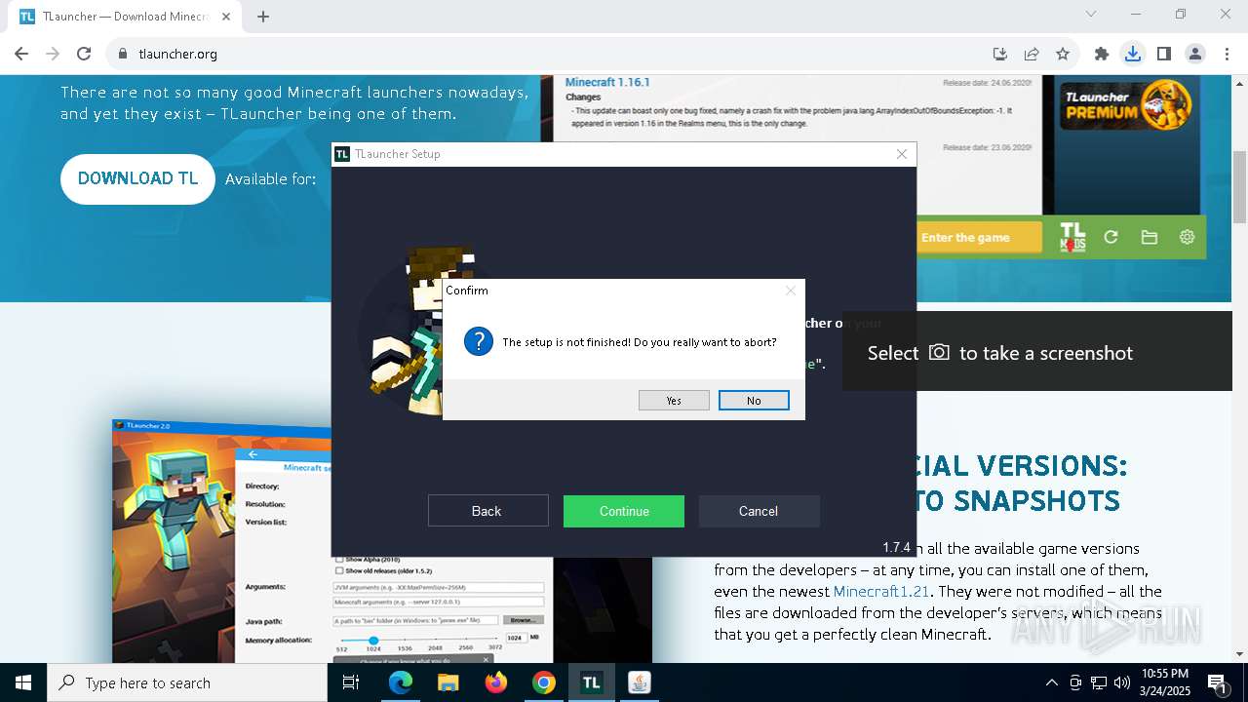Open the notification center icon
Screen dimensions: 1248x702
click(x=1217, y=682)
